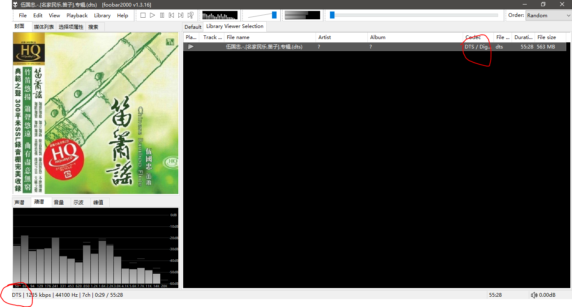This screenshot has width=572, height=307.
Task: Switch to the Default playlist tab
Action: point(193,27)
